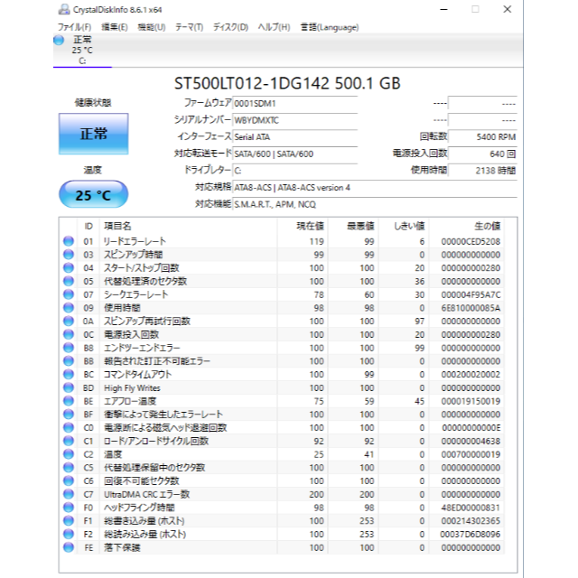This screenshot has height=578, width=578.
Task: Click status orb for C2 温度 row
Action: coord(69,454)
